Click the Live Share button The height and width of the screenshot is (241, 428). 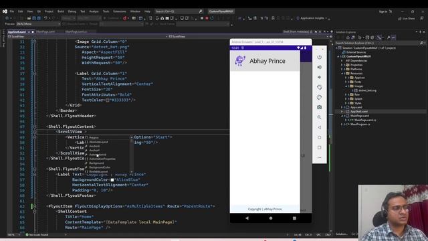(x=406, y=19)
